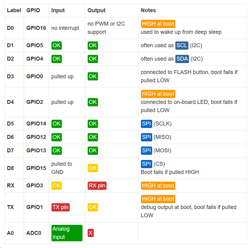This screenshot has width=249, height=248.
Task: Click green OK output badge in D1 row
Action: tap(93, 45)
